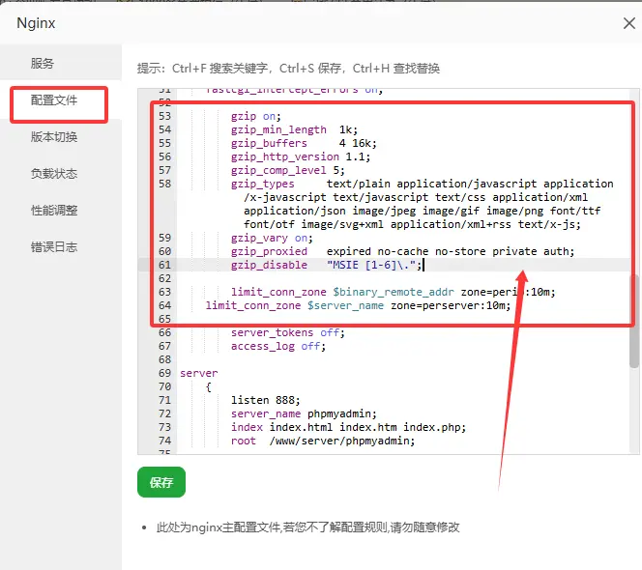Click 'gzip_http_version 1.1;' line

click(301, 157)
